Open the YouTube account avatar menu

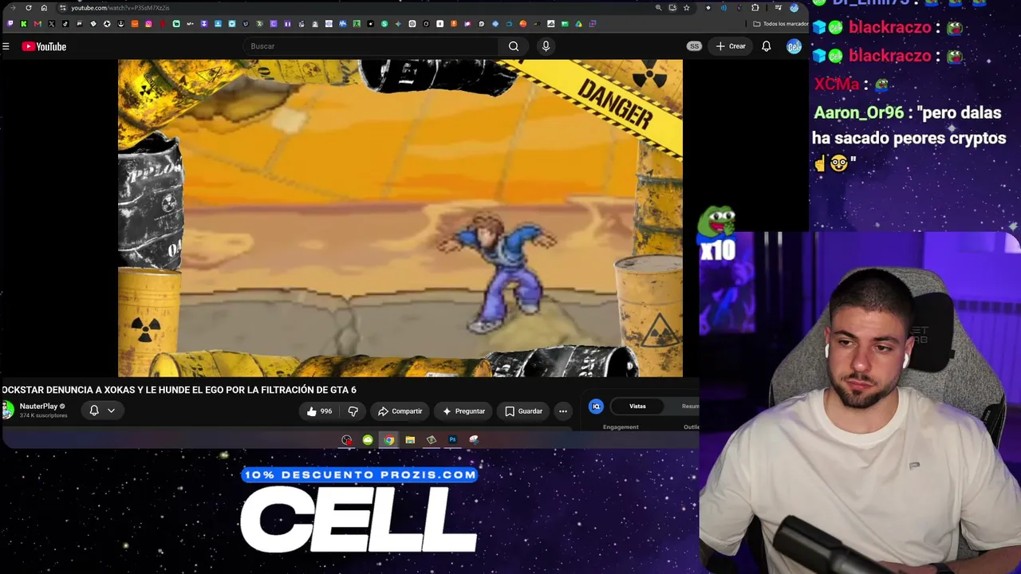794,46
